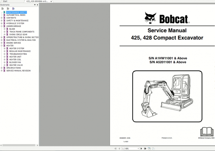This screenshot has width=215, height=151.
Task: Expand the TROUBLESHOOTING bookmark
Action: click(5, 54)
